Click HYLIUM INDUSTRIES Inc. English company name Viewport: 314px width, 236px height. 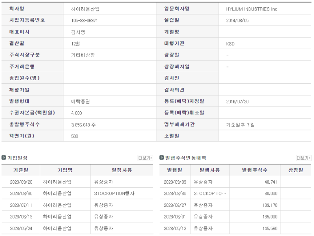point(252,9)
